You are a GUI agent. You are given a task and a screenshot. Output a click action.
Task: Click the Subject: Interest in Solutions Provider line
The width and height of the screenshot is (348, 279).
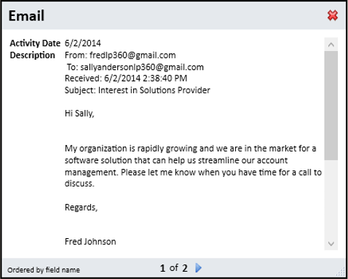click(x=138, y=90)
